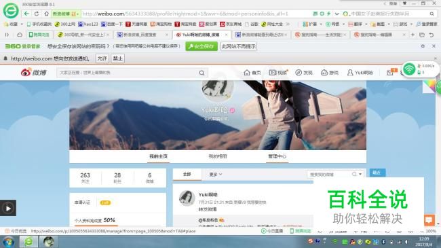Open Weibo 首页 home nav icon
The height and width of the screenshot is (248, 441).
(x=252, y=73)
